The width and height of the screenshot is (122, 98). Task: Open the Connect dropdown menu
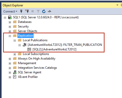[x=10, y=11]
